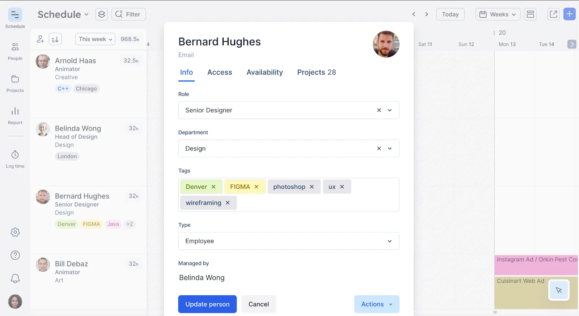Click the blue plus add button
Image resolution: width=579 pixels, height=316 pixels.
[x=570, y=14]
